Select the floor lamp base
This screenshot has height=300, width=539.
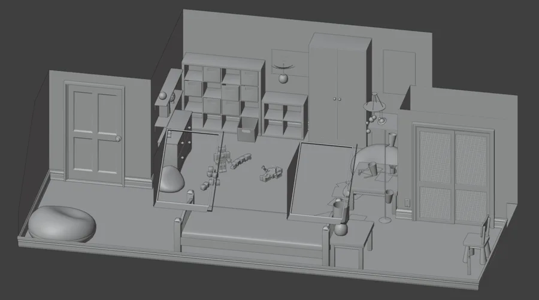click(x=385, y=220)
